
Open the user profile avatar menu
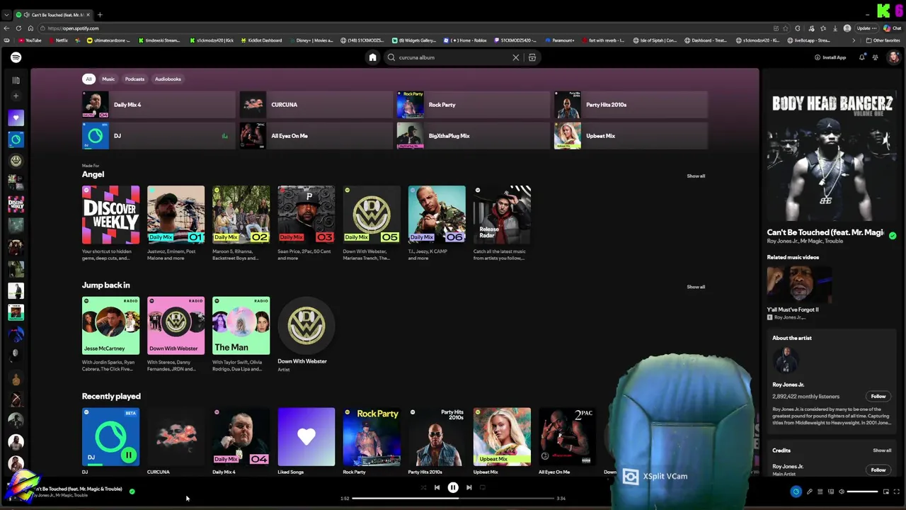pos(893,57)
